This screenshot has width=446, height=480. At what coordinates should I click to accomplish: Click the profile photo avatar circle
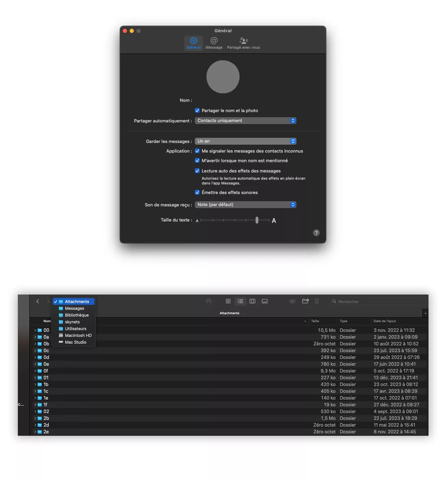[223, 77]
